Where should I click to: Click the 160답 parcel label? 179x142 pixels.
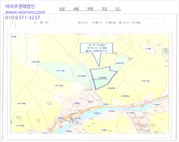[105, 104]
